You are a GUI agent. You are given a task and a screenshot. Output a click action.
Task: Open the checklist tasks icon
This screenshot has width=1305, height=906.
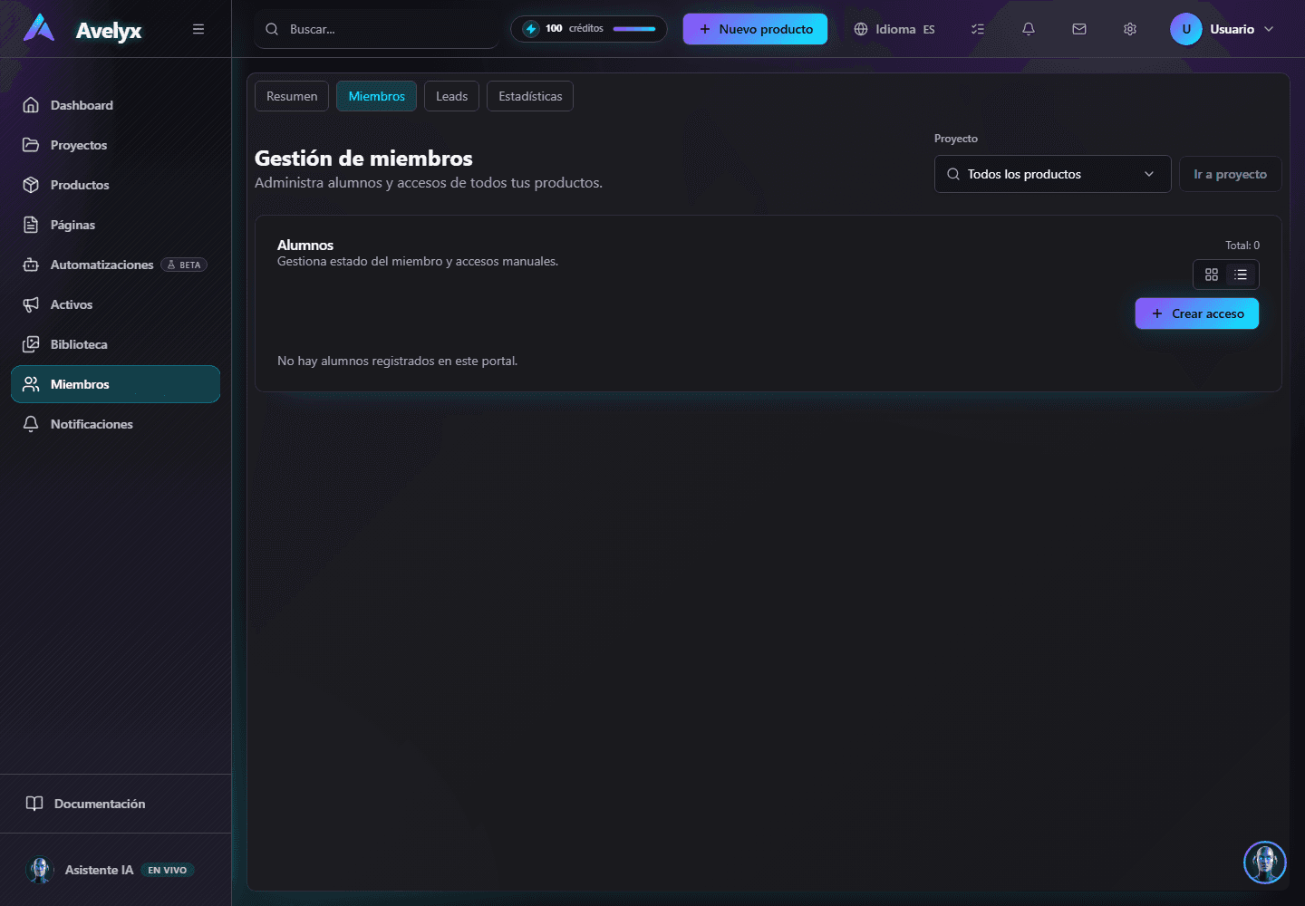pyautogui.click(x=978, y=29)
